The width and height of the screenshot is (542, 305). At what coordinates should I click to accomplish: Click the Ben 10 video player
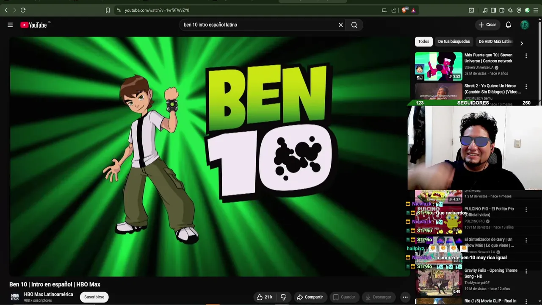click(210, 156)
